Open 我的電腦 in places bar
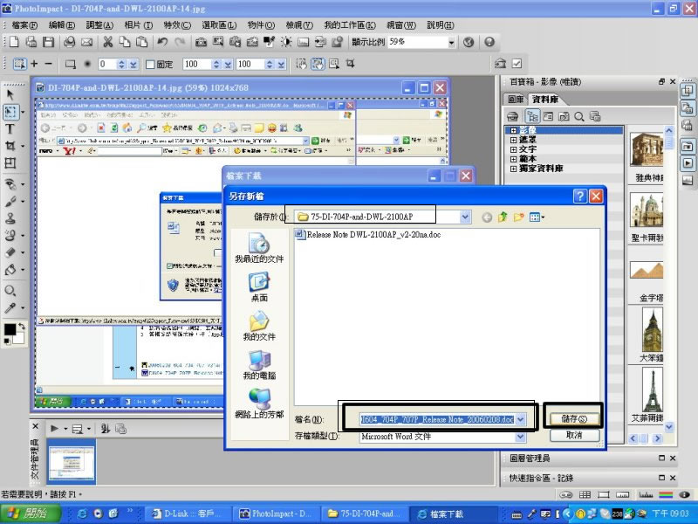This screenshot has height=524, width=698. [259, 365]
